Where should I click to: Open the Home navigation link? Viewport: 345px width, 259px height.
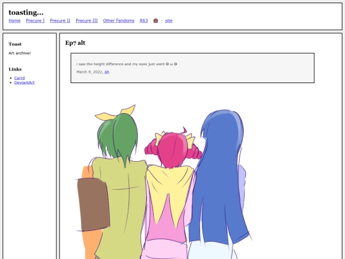15,20
